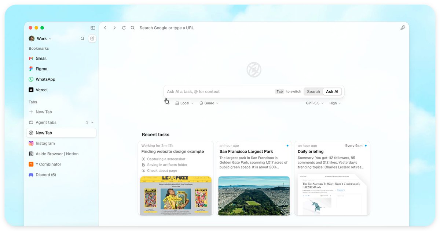
Task: Click the blue unread dot on San Francisco card
Action: coord(287,145)
